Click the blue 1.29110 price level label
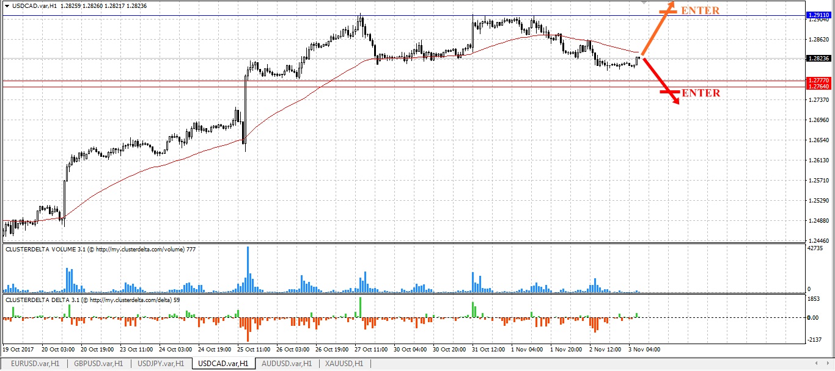The height and width of the screenshot is (371, 835). [x=818, y=14]
